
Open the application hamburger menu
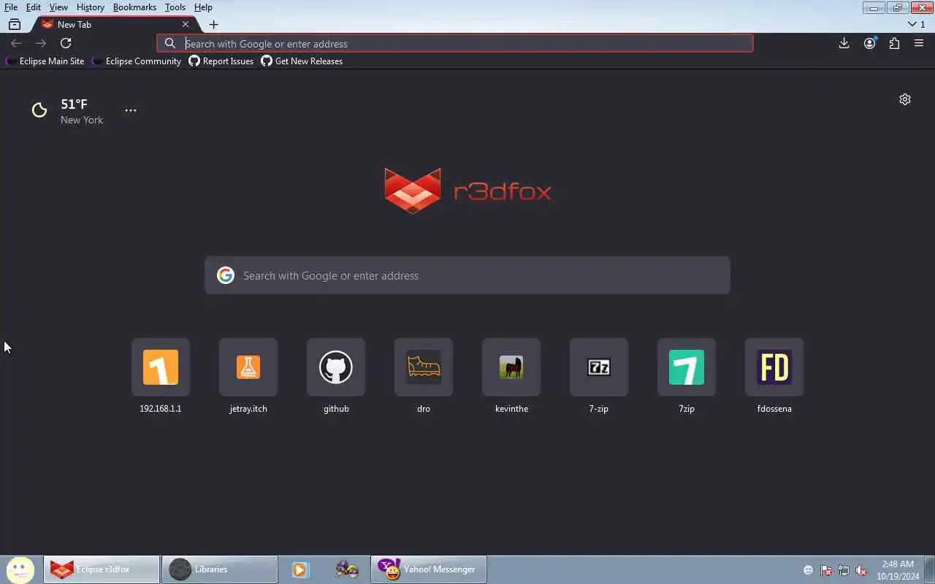click(919, 44)
